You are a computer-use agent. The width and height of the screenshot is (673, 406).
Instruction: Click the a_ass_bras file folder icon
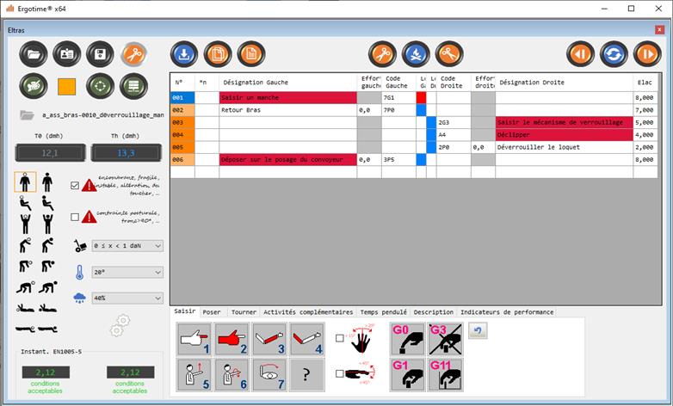click(x=27, y=115)
